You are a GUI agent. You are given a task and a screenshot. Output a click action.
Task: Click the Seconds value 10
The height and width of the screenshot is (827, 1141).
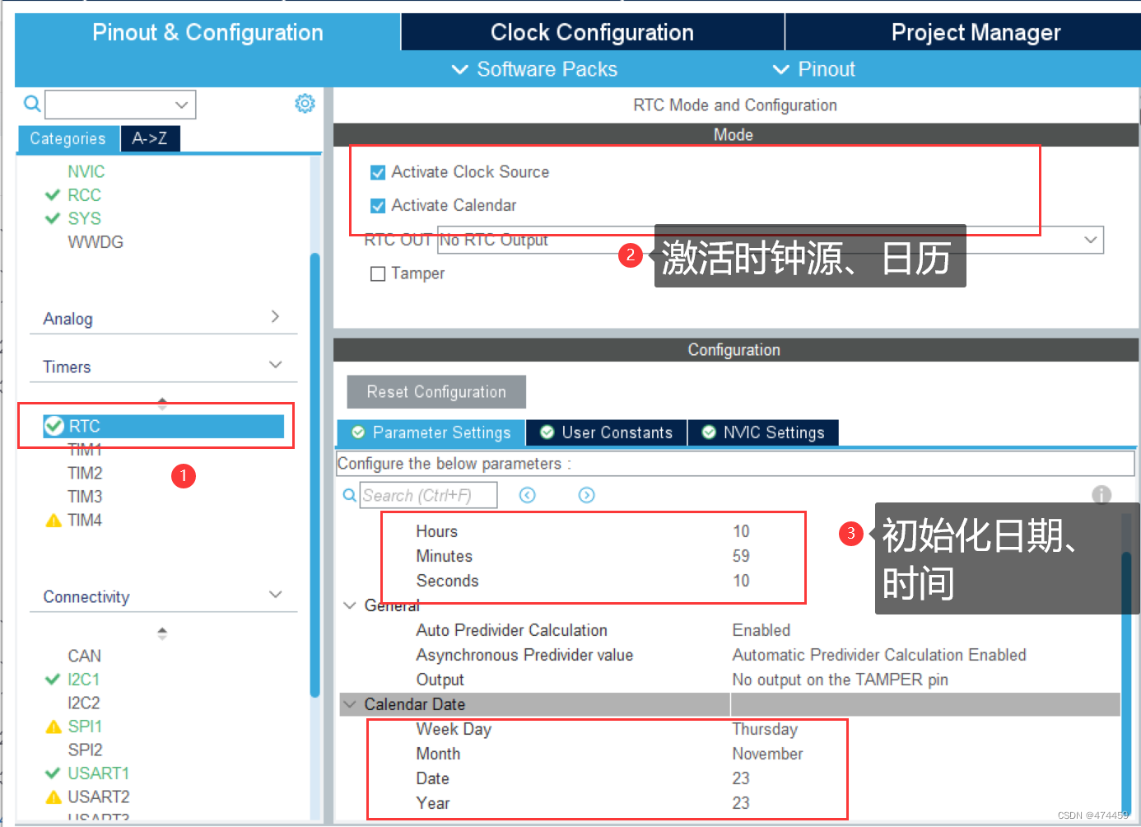pos(741,581)
